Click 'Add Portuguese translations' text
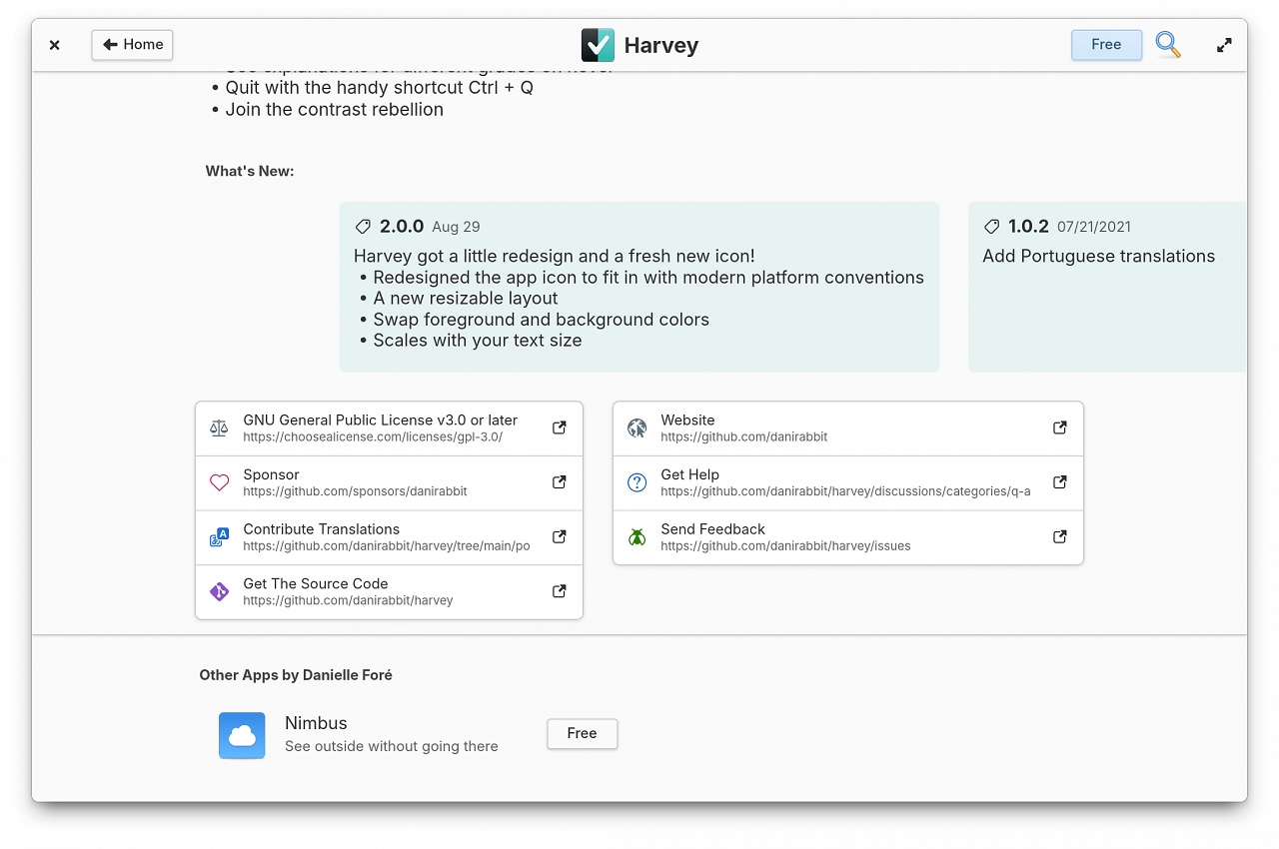Image resolution: width=1279 pixels, height=849 pixels. [1098, 256]
